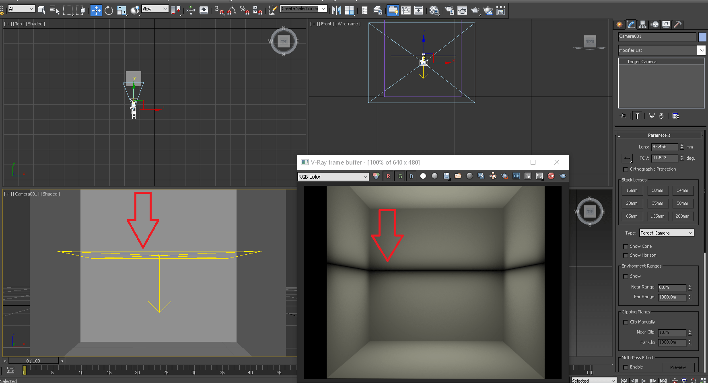Open the camera Type dropdown
The width and height of the screenshot is (708, 383).
667,233
